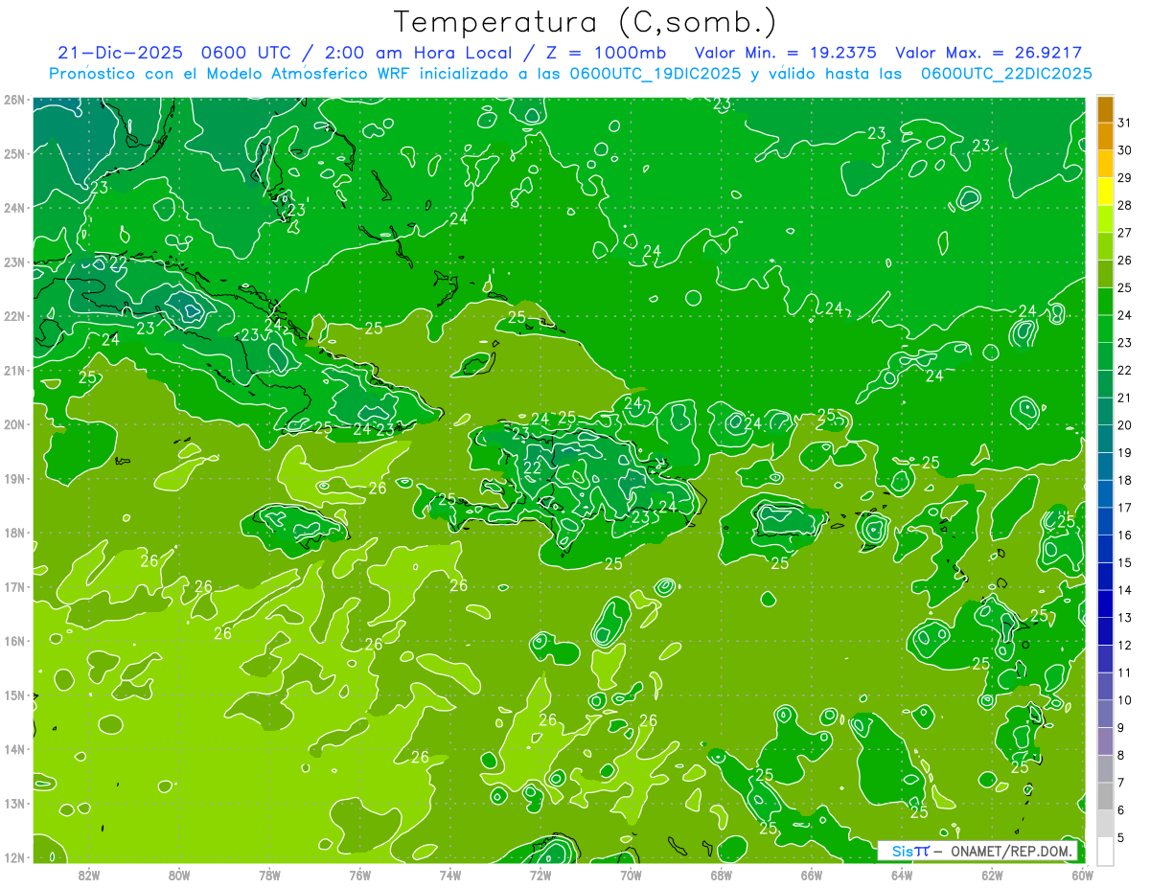Click the 62W longitude axis label
This screenshot has height=888, width=1150.
coord(992,875)
